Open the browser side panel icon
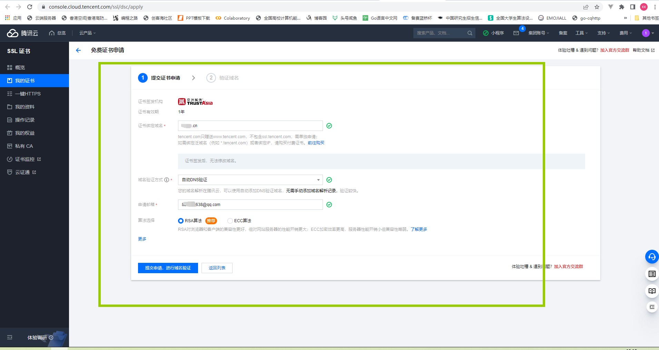This screenshot has height=350, width=659. click(633, 7)
